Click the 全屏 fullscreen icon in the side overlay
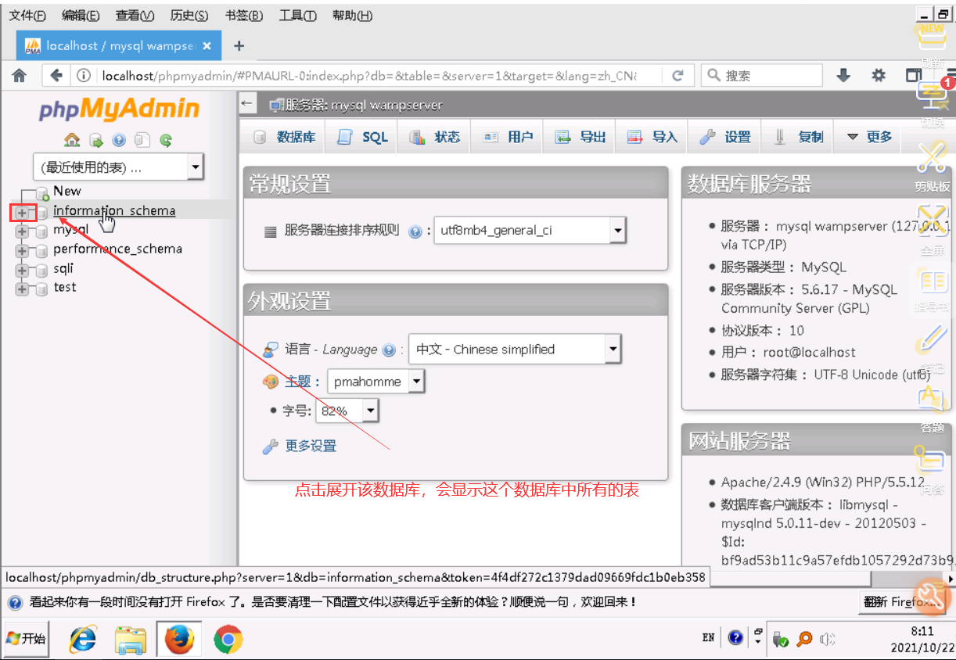The height and width of the screenshot is (660, 956). click(x=932, y=221)
